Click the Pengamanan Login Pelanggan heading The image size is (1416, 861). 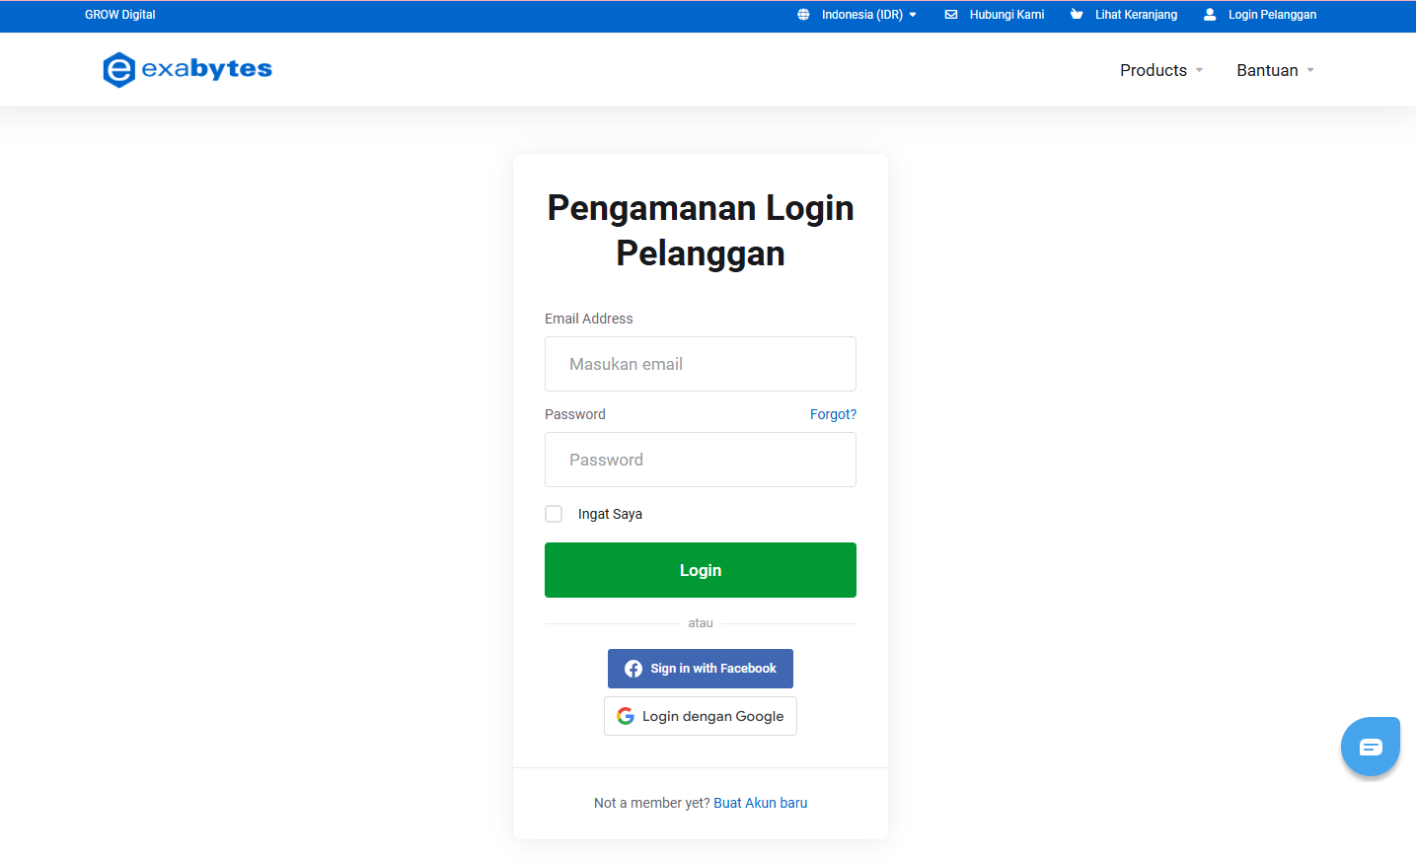pyautogui.click(x=701, y=231)
